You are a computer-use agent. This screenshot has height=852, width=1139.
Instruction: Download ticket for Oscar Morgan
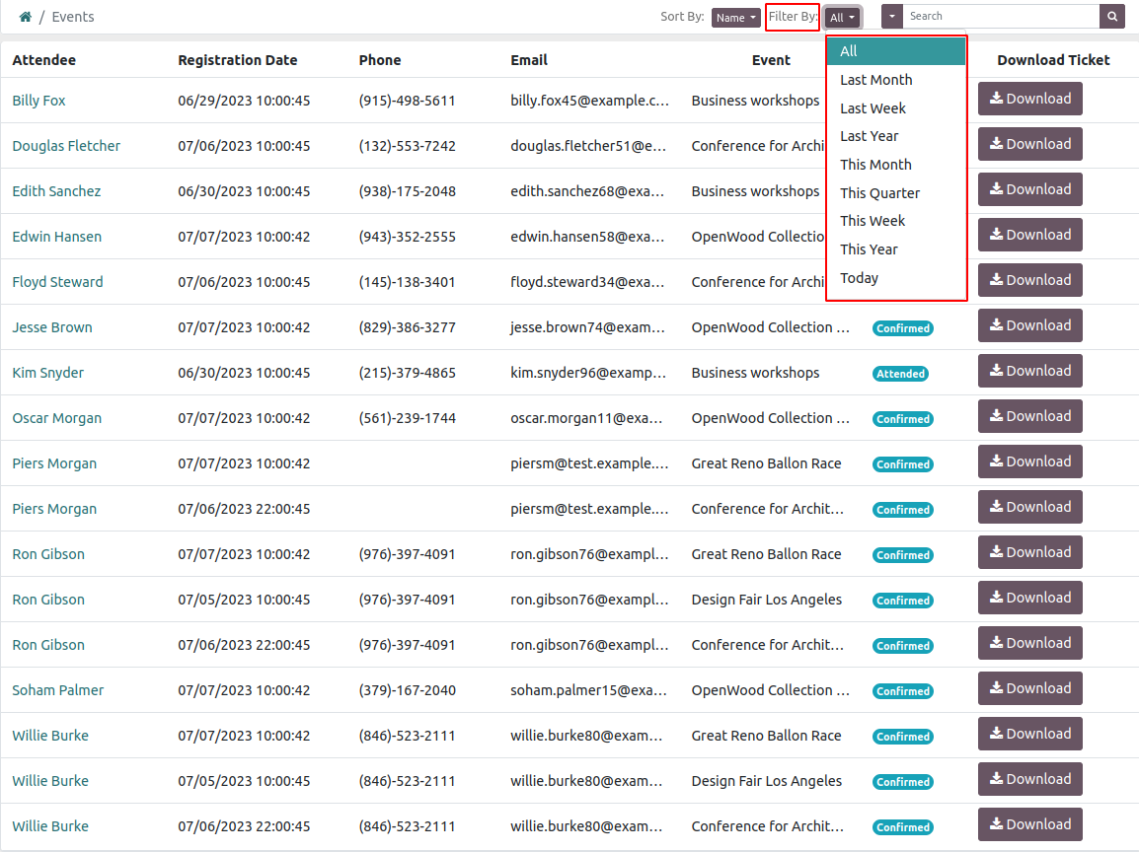pyautogui.click(x=1030, y=416)
